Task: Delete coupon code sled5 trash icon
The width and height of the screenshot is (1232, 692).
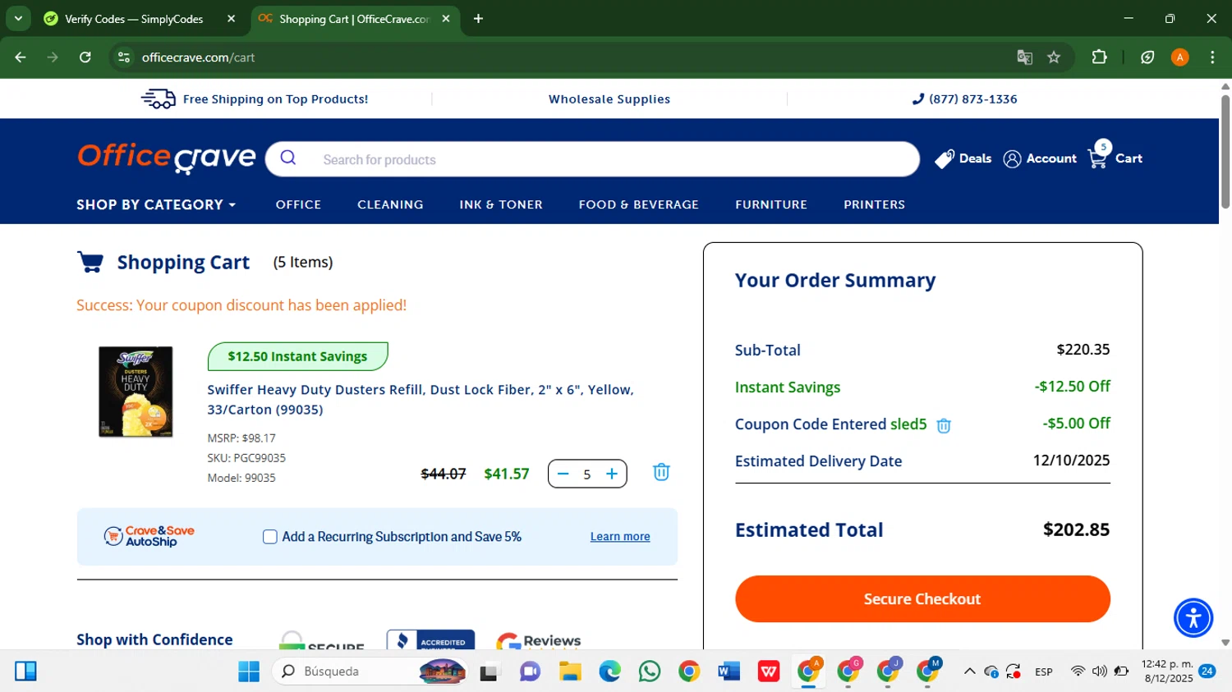Action: coord(944,425)
